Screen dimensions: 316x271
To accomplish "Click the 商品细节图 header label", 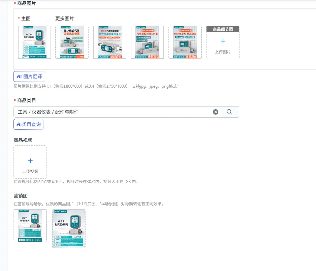I will coord(223,29).
